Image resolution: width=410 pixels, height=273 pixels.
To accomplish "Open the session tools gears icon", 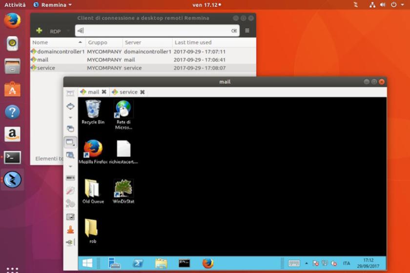I will coord(70,203).
